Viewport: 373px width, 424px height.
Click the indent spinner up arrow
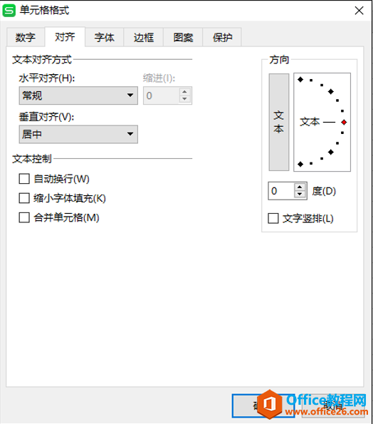click(184, 92)
